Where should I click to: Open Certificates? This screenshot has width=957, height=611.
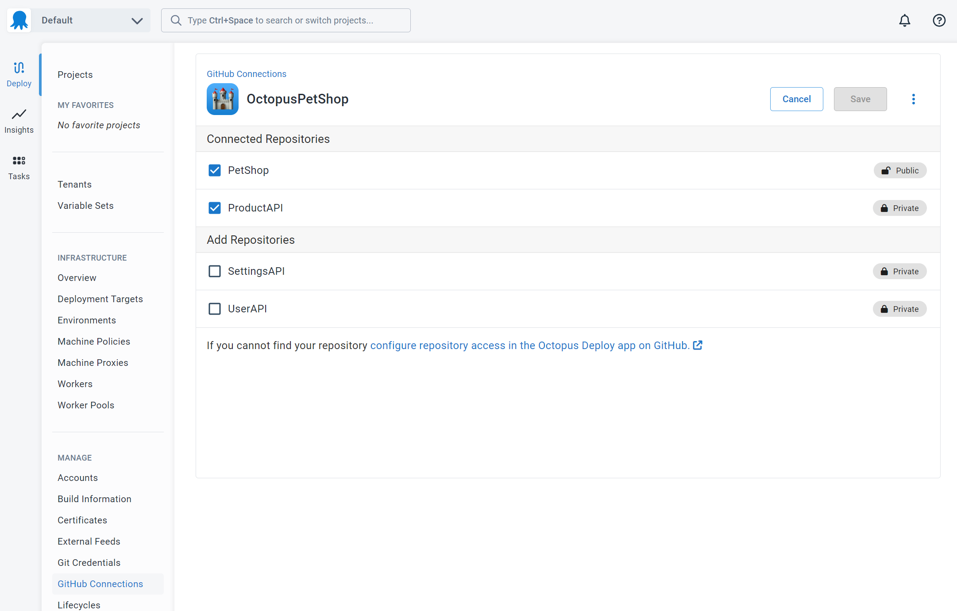coord(82,520)
